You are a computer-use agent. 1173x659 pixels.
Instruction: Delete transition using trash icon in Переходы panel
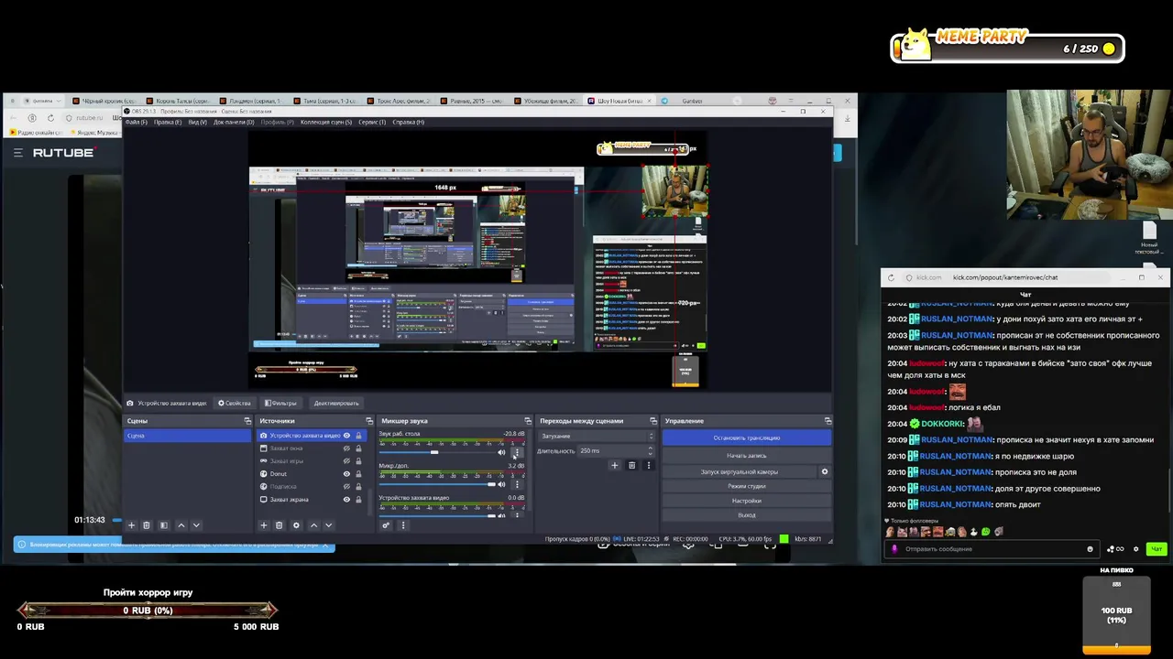631,465
